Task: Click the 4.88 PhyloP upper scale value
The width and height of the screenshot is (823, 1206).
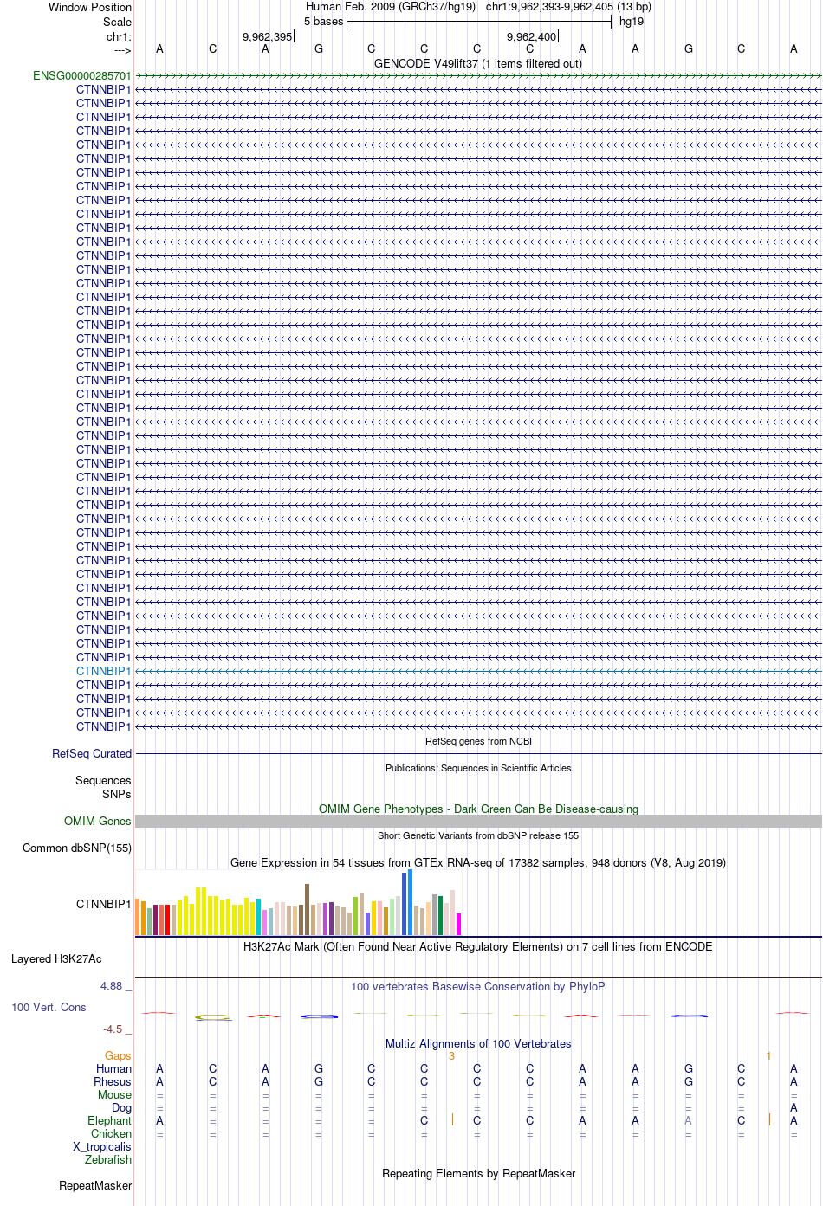Action: coord(111,986)
